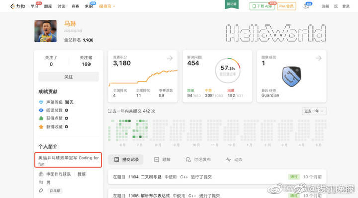
Task: Click the 参赛总数 59 value
Action: [162, 96]
